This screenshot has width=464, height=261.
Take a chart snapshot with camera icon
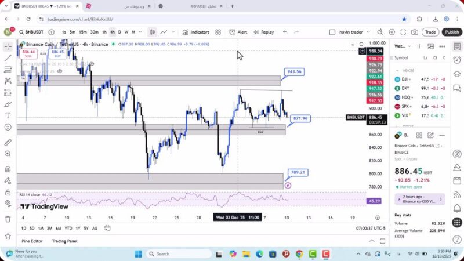pyautogui.click(x=414, y=32)
